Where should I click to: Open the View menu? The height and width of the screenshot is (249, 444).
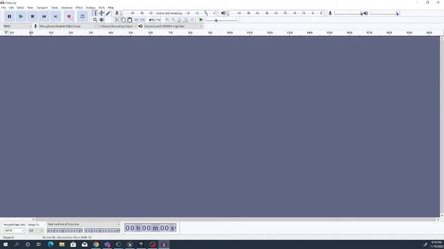tap(30, 8)
